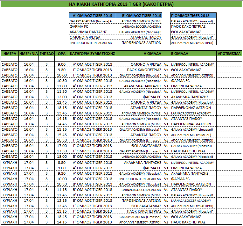Click the title ΗΛΙΚΙΑΚΗ ΚΑΤΗΓΟΡΙΑ 2013 TIGER (ΚΑΚΟΠΕΤΡΙΑ)
Screen dimensions: 243x226
coord(121,4)
